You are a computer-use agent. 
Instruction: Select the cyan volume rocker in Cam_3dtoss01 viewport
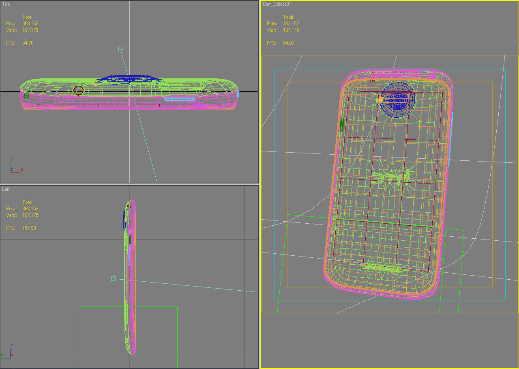coord(451,139)
